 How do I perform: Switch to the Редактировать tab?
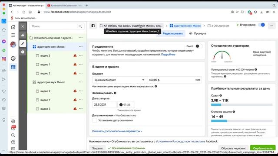click(171, 33)
